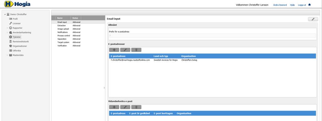Viewport: 322px width, 121px height.
Task: Select Demo Christoffer root item
Action: pos(18,14)
